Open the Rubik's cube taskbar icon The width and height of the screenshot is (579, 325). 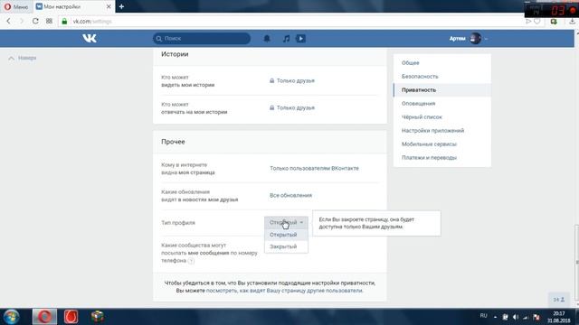(x=98, y=317)
